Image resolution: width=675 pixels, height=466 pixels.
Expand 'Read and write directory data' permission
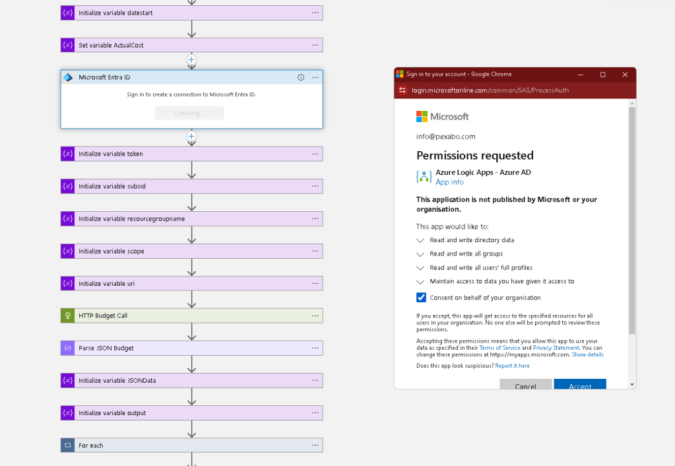(x=420, y=240)
